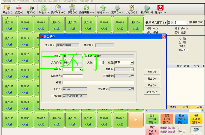Click the 泊车牌号 parking plate field
205x135 pixels.
pos(73,76)
